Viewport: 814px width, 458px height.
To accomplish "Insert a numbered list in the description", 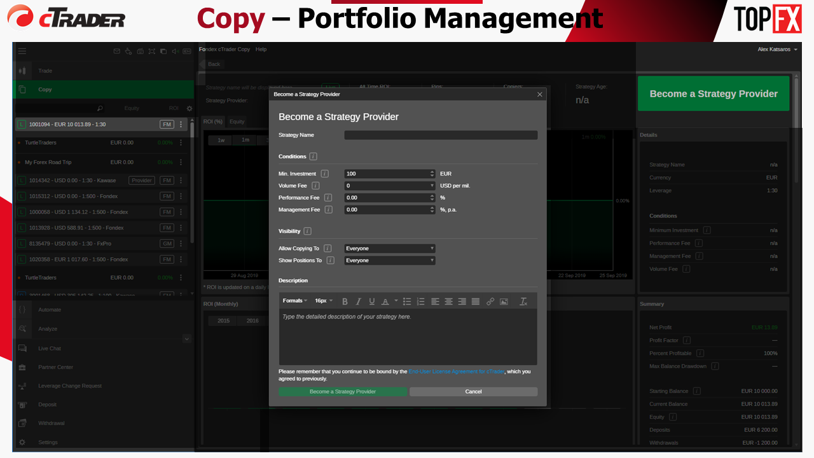I will click(420, 302).
